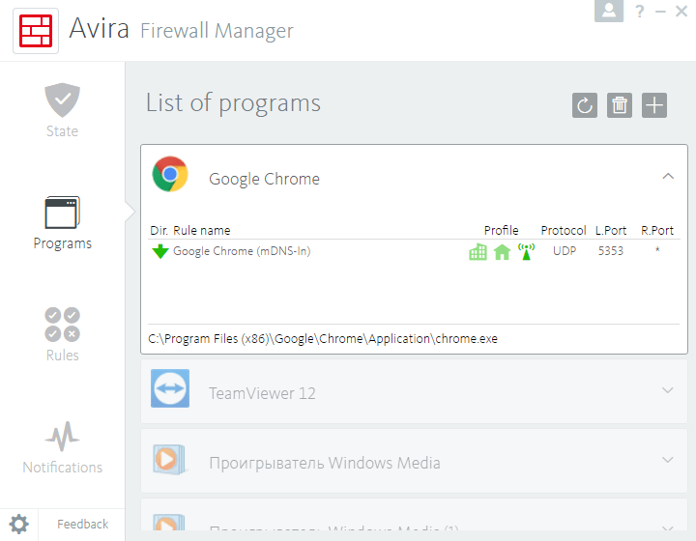
Task: Expand the TeamViewer 12 program panel
Action: coord(668,390)
